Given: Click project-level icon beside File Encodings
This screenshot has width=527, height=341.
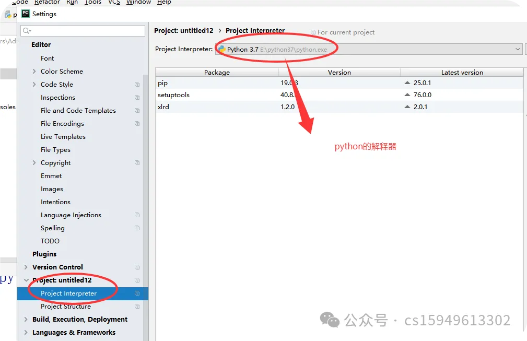Looking at the screenshot, I should click(137, 124).
